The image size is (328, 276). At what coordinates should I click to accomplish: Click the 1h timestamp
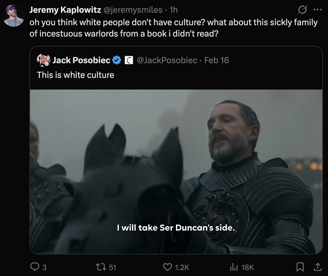point(173,10)
